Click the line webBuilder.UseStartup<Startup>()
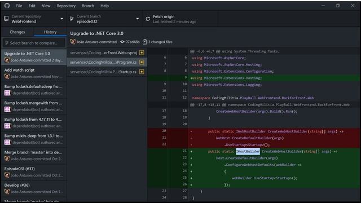361x203 pixels. tap(253, 178)
